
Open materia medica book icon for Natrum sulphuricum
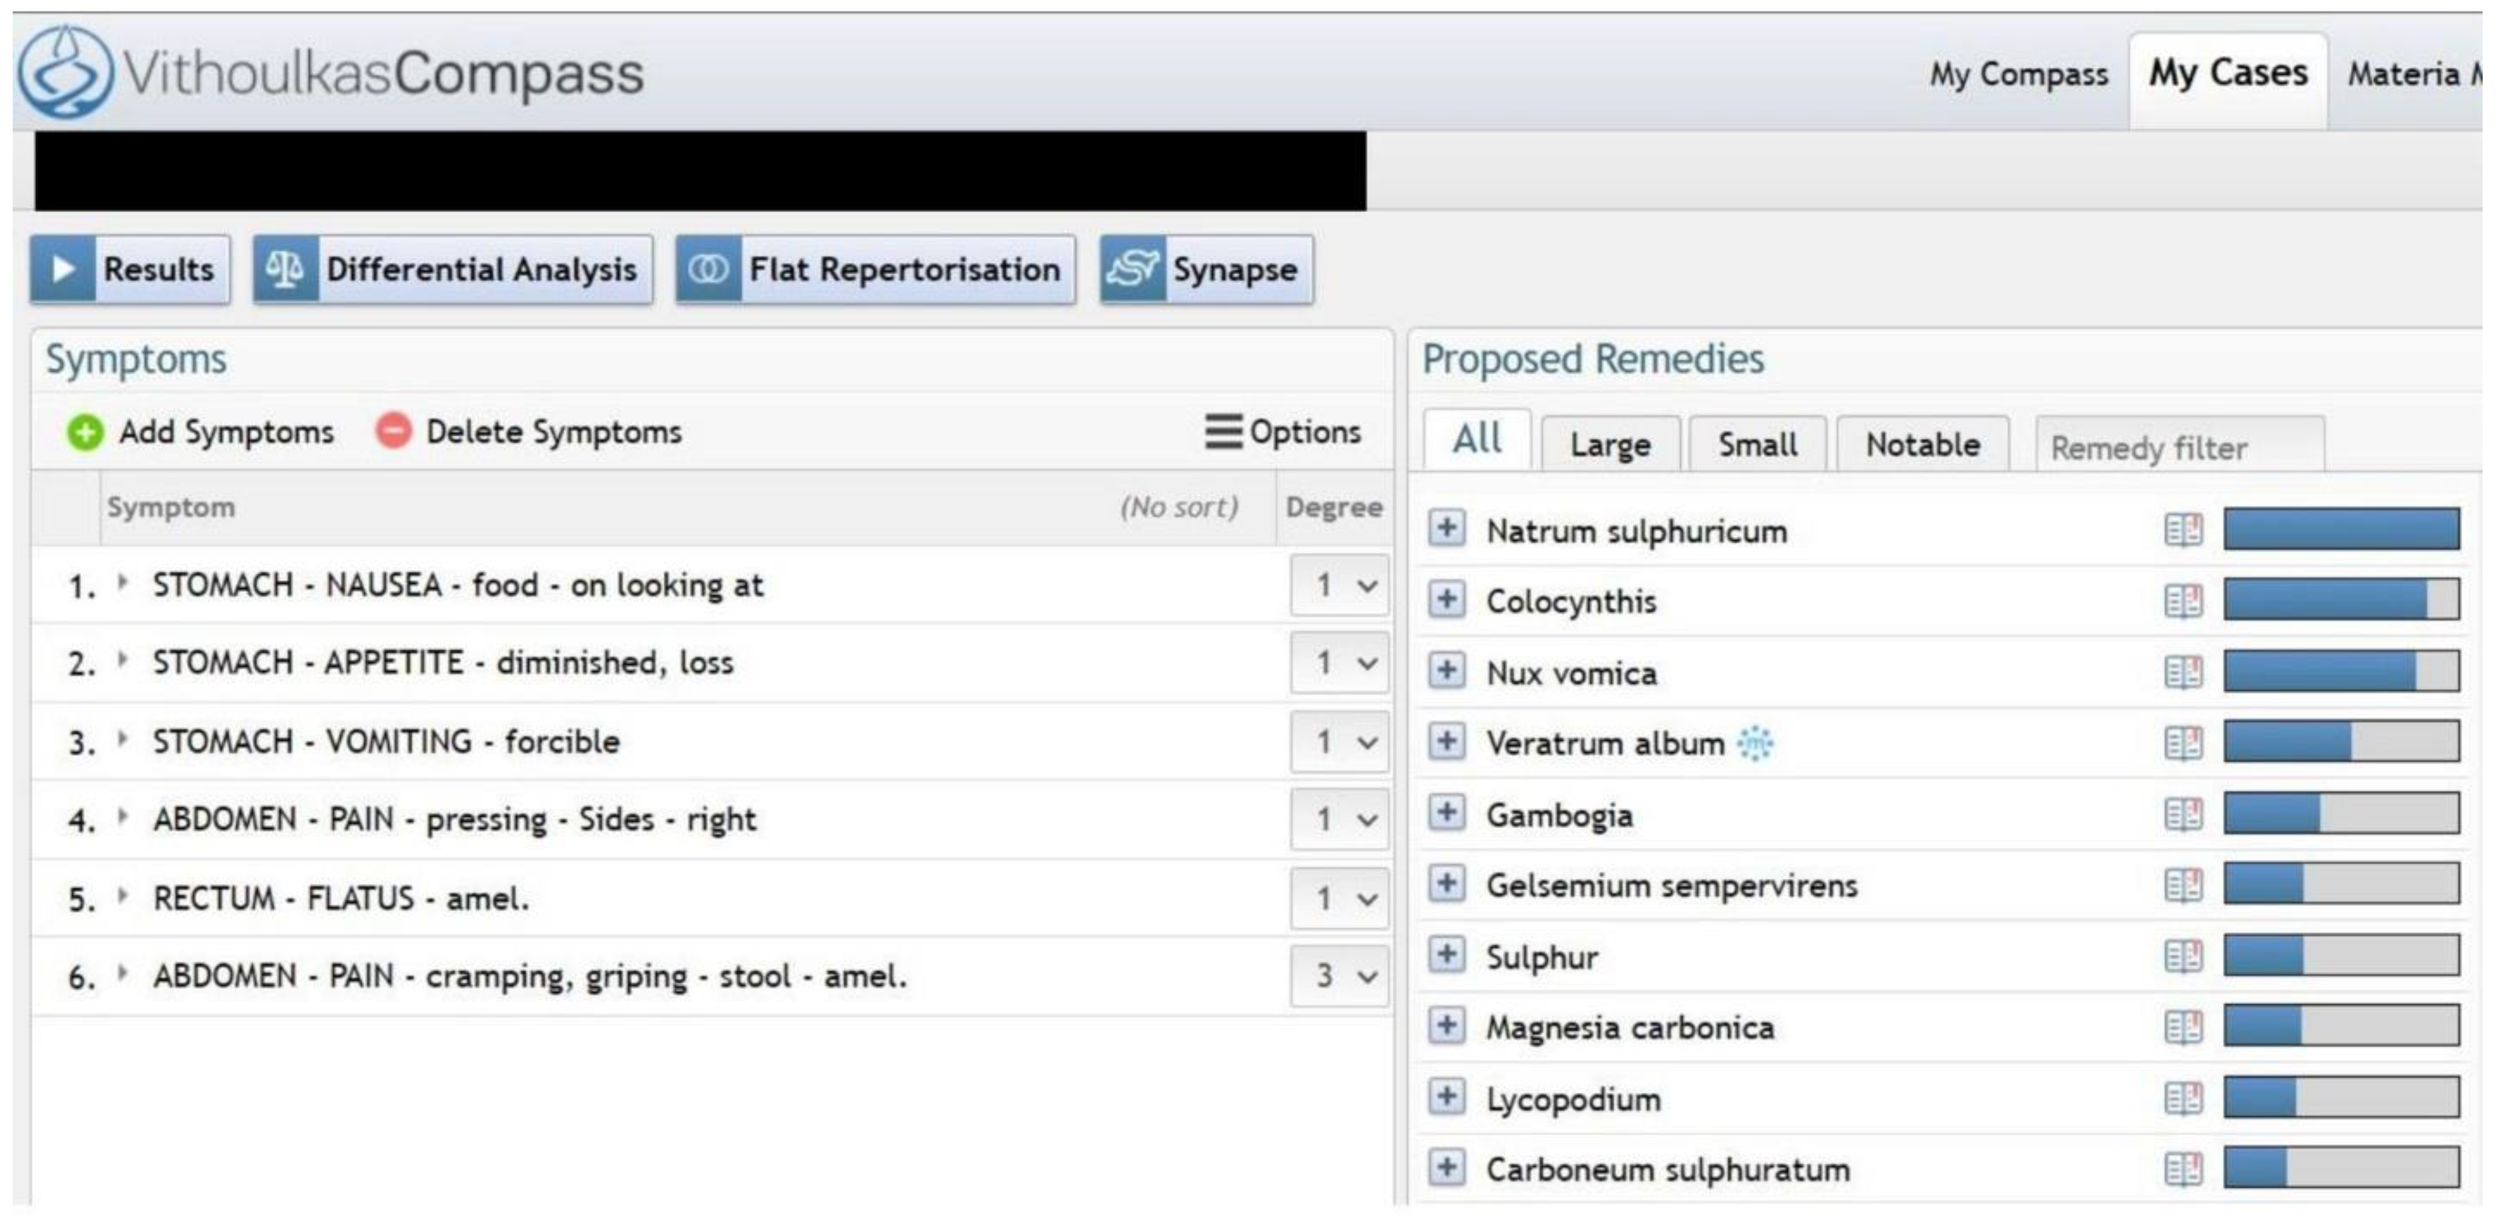[2183, 531]
